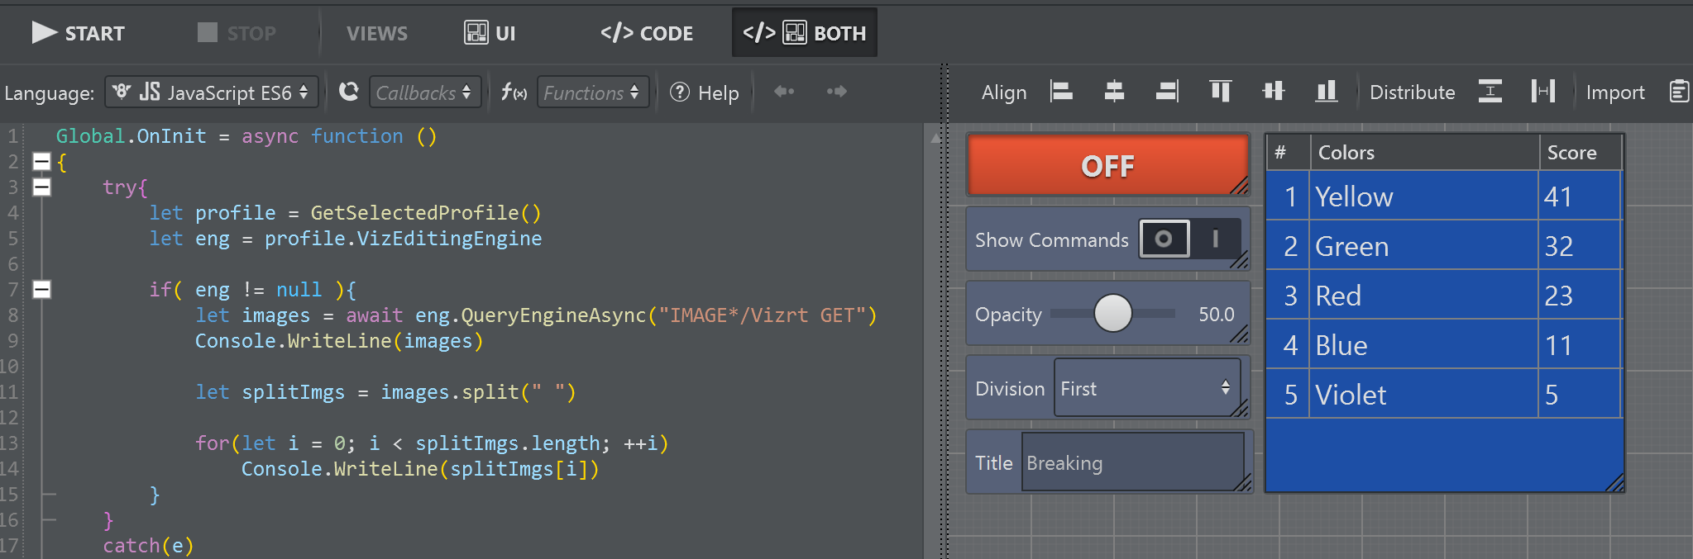Expand the Division dropdown showing First

[x=1146, y=388]
